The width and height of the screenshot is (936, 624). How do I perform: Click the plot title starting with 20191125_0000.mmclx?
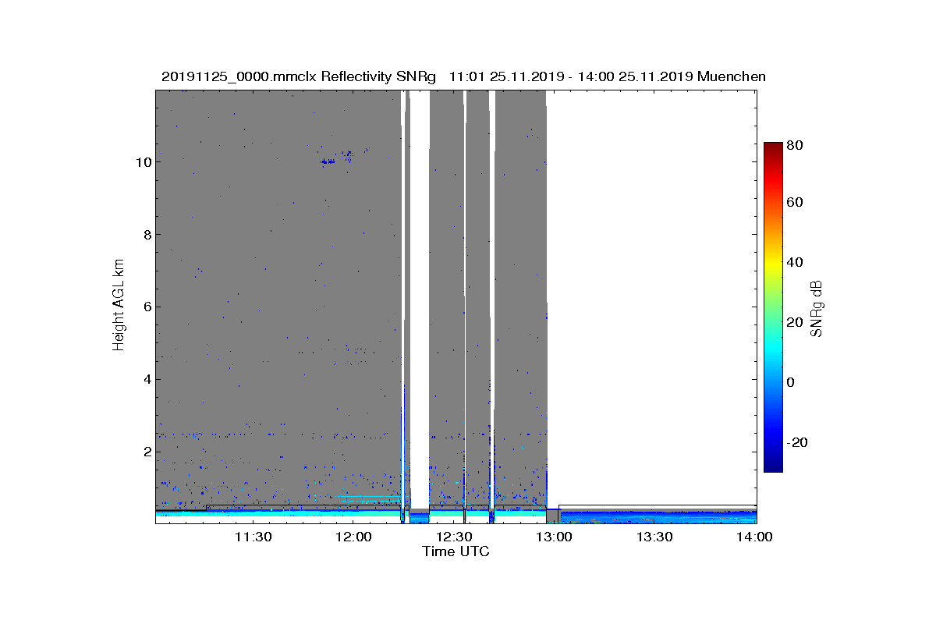pos(463,76)
